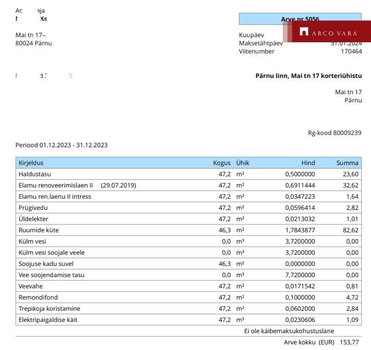371x350 pixels.
Task: Click the 'Üldelekter' row label
Action: point(33,219)
